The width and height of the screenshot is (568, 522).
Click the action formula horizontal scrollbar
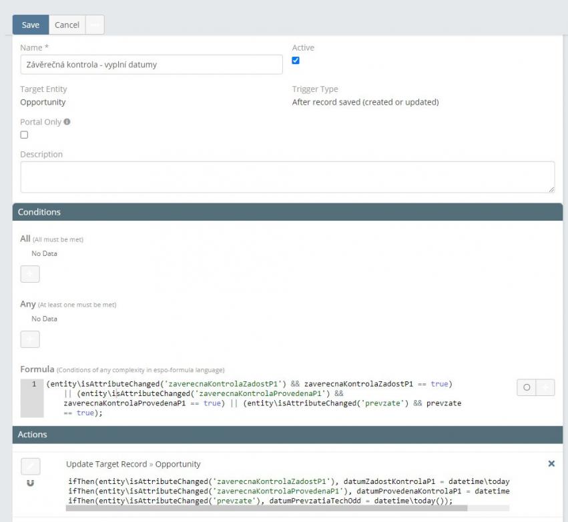(x=267, y=508)
